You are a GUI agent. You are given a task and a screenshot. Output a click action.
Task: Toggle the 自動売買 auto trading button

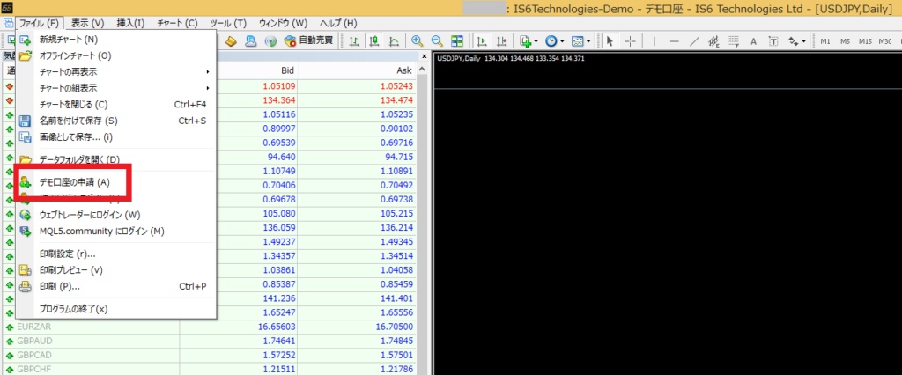(309, 41)
